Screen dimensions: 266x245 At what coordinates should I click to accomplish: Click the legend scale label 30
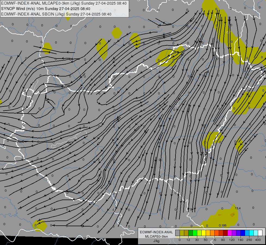pyautogui.click(x=197, y=240)
